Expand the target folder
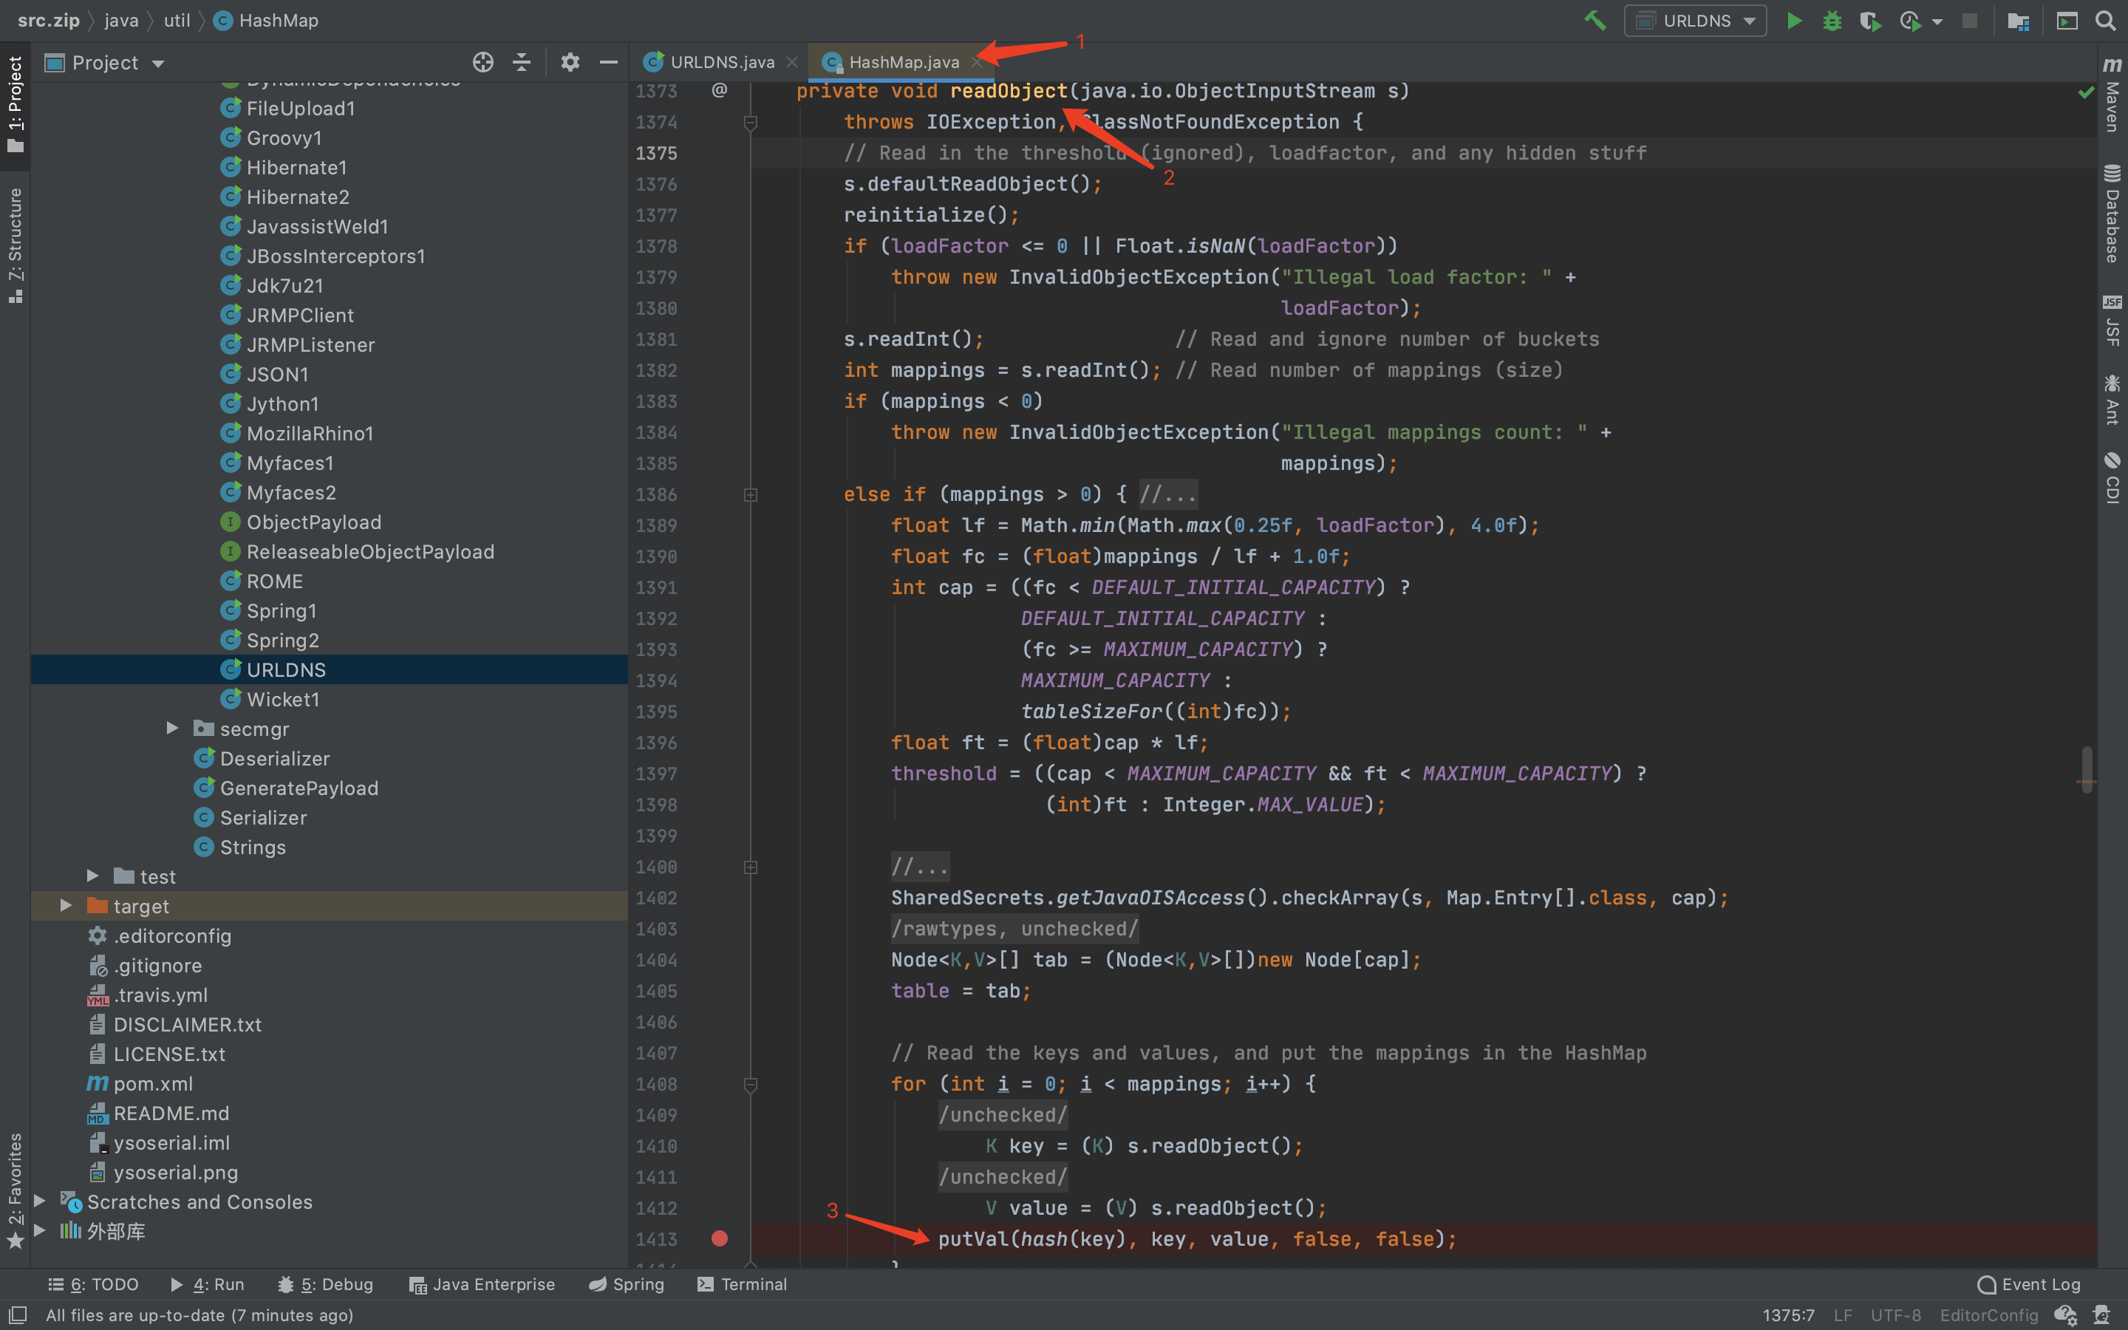Image resolution: width=2128 pixels, height=1330 pixels. click(x=66, y=905)
